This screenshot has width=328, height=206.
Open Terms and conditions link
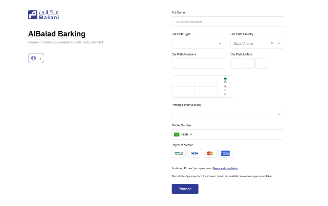coord(225,168)
